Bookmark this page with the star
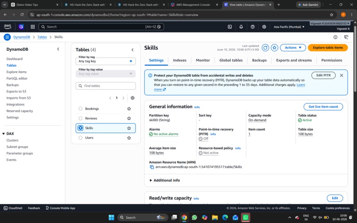Viewport: 357px width, 223px height. [x=331, y=15]
